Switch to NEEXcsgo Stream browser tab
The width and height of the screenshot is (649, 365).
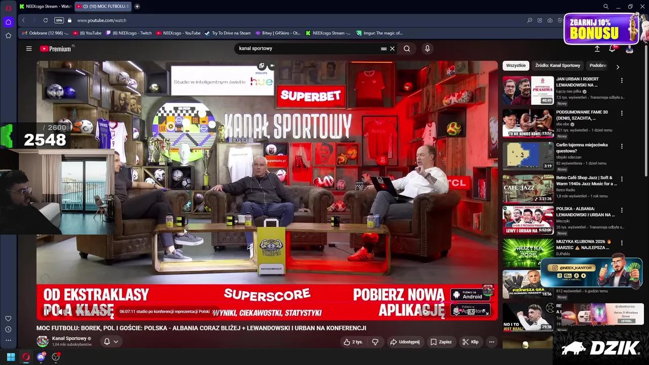[x=45, y=6]
